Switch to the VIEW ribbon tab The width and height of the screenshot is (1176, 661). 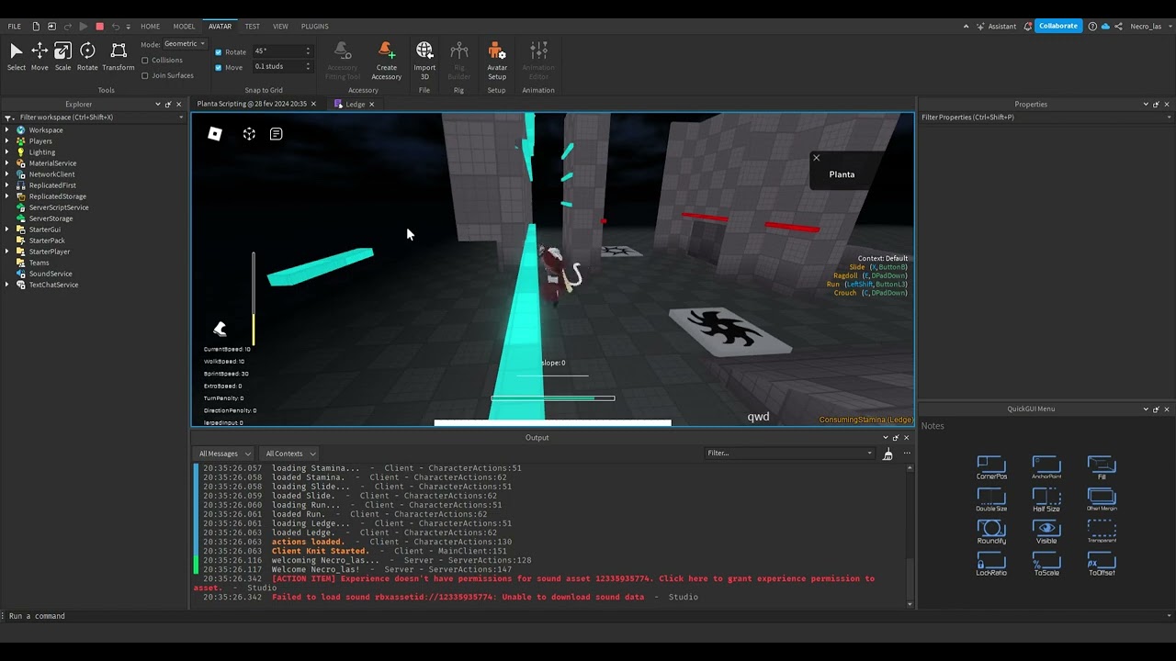point(280,27)
